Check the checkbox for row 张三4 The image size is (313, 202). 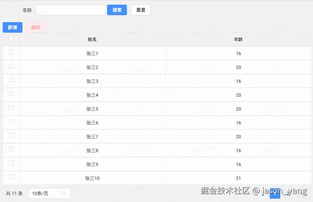pos(11,94)
